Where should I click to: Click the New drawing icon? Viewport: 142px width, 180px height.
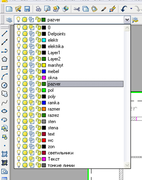point(9,9)
